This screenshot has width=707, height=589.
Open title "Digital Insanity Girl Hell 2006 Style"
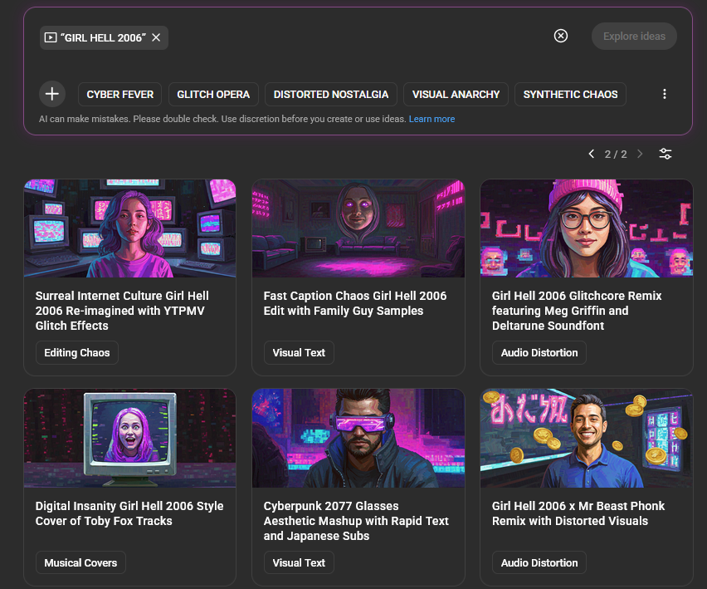129,513
